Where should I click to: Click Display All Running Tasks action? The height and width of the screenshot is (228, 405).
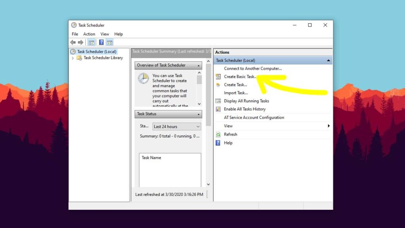coord(246,101)
